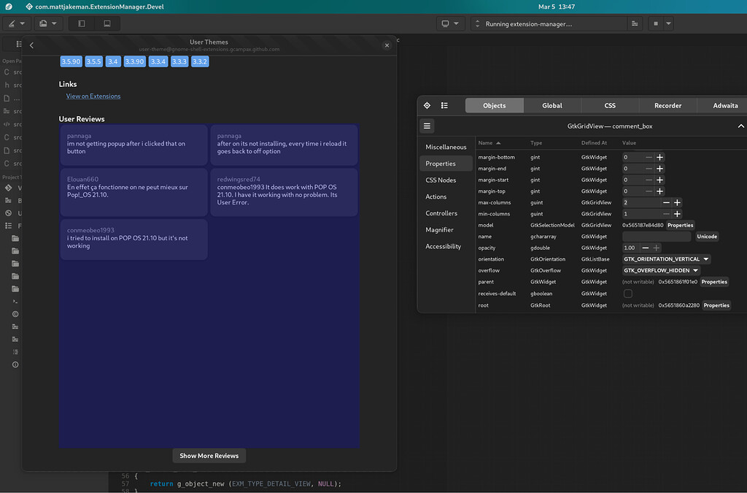This screenshot has width=747, height=493.
Task: Toggle the inspector object tree list icon
Action: pos(444,105)
